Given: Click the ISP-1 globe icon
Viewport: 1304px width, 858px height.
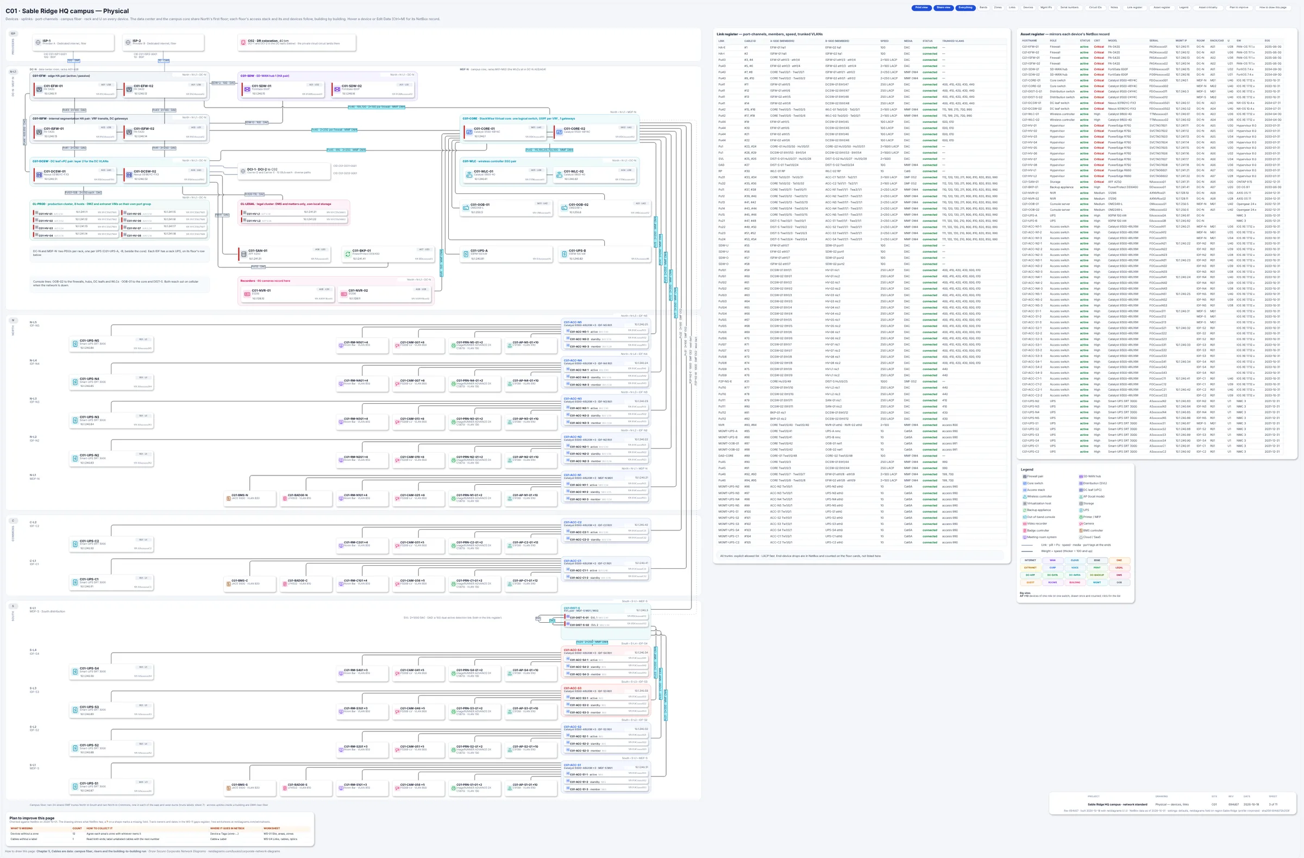Looking at the screenshot, I should (39, 42).
